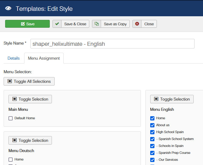The image size is (203, 165).
Task: Toggle selection for Menu English items
Action: coord(172,99)
